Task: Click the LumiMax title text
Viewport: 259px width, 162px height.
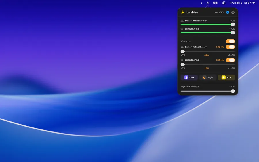Action: click(x=192, y=12)
